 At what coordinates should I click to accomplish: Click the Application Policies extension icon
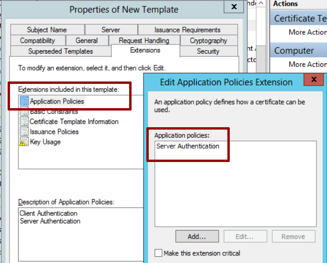(24, 101)
